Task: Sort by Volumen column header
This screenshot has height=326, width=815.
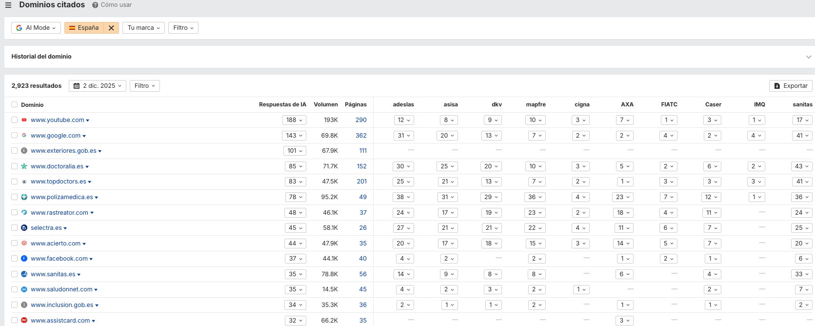Action: click(x=326, y=104)
